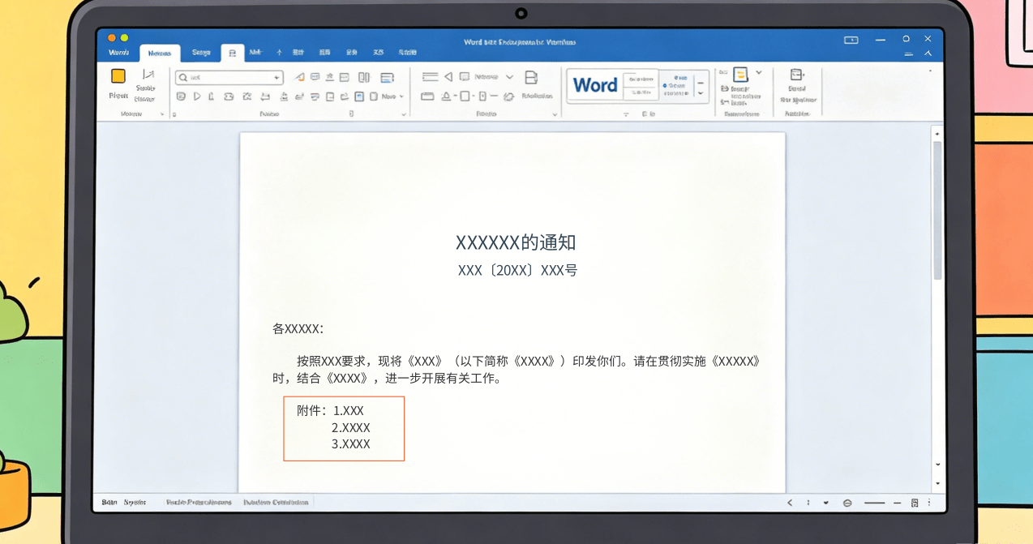1033x544 pixels.
Task: Click the document number XXX〔20XX〕XXX号
Action: pos(517,270)
